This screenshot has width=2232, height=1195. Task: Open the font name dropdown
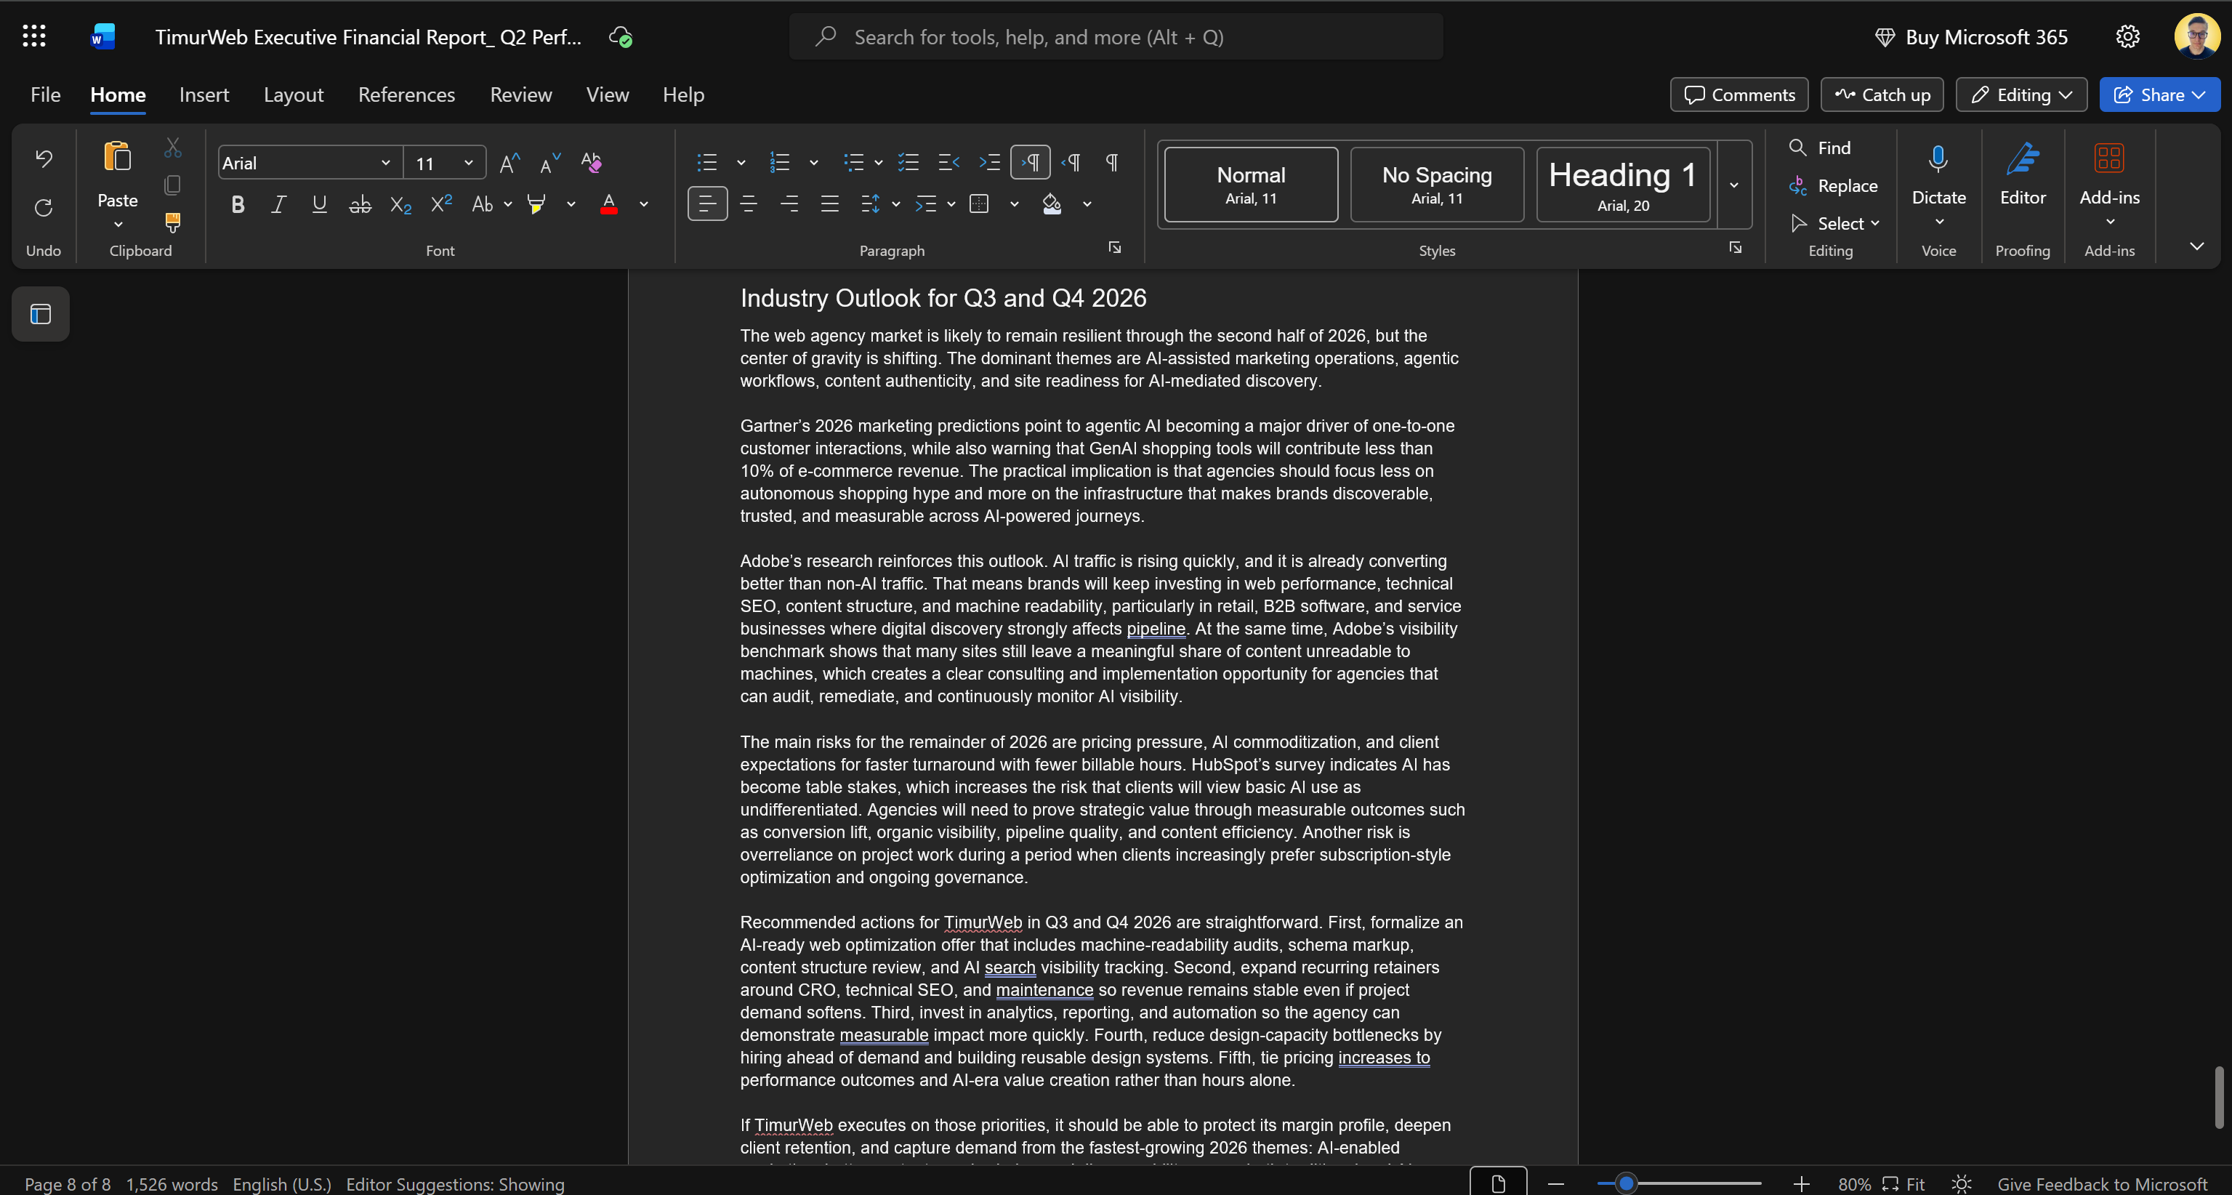[x=386, y=163]
